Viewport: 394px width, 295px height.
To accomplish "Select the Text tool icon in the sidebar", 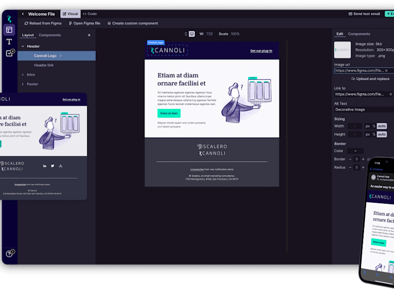I will coord(9,42).
